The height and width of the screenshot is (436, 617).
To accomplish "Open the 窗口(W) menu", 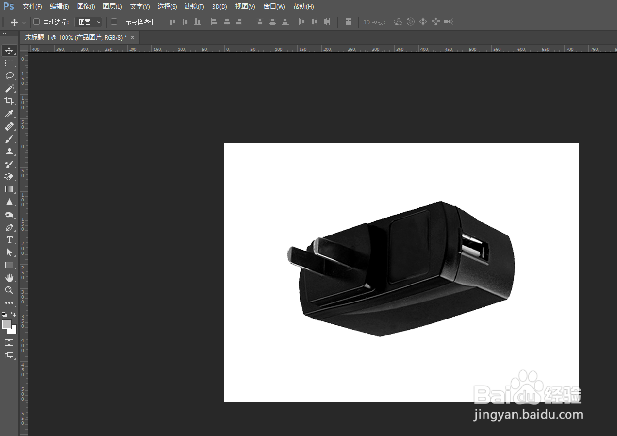I will pos(274,7).
